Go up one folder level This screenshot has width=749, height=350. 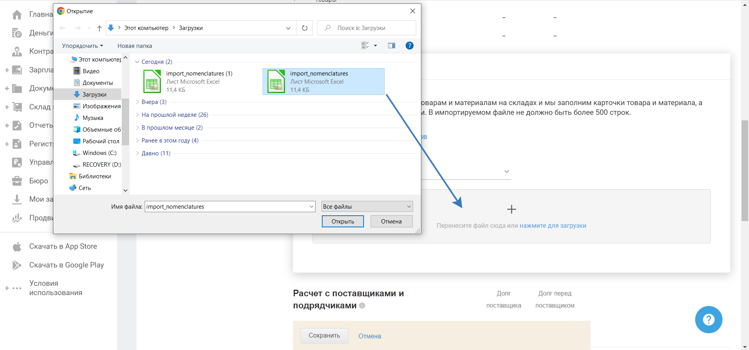[99, 28]
